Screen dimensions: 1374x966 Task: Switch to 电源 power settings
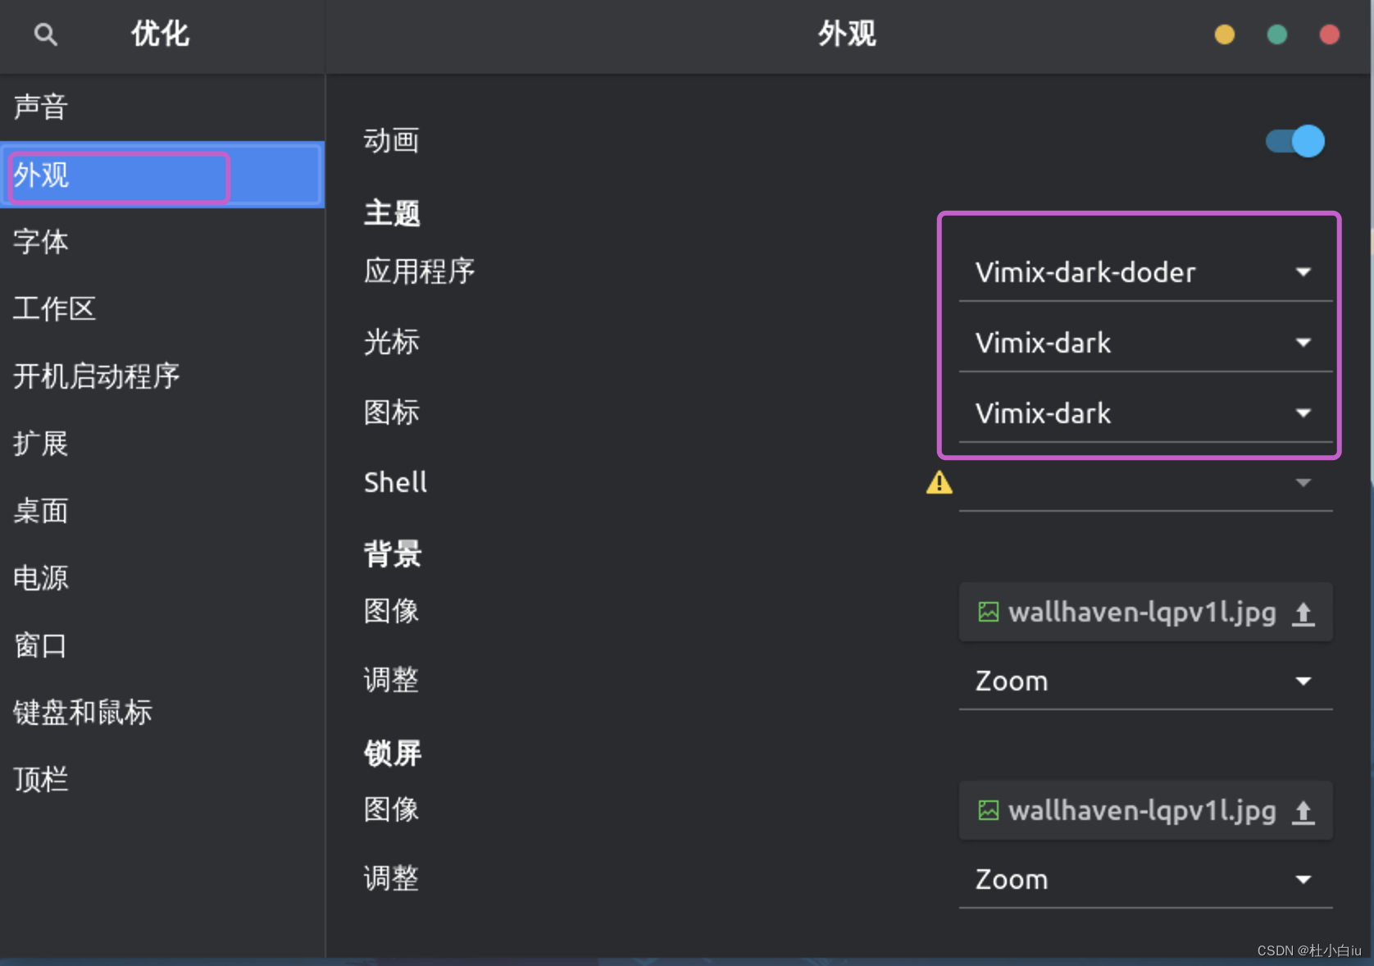pyautogui.click(x=162, y=578)
